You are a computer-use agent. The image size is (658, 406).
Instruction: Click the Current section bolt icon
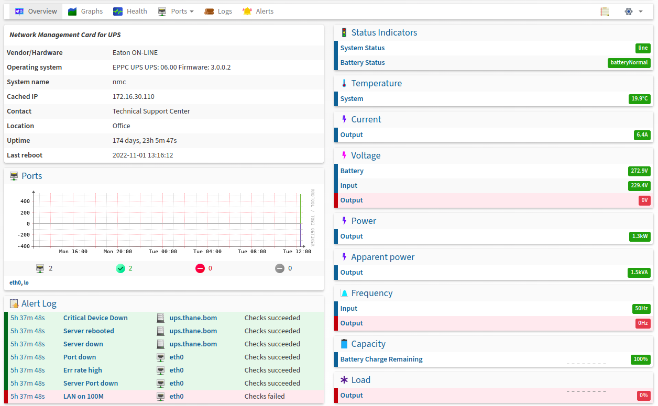pyautogui.click(x=344, y=119)
